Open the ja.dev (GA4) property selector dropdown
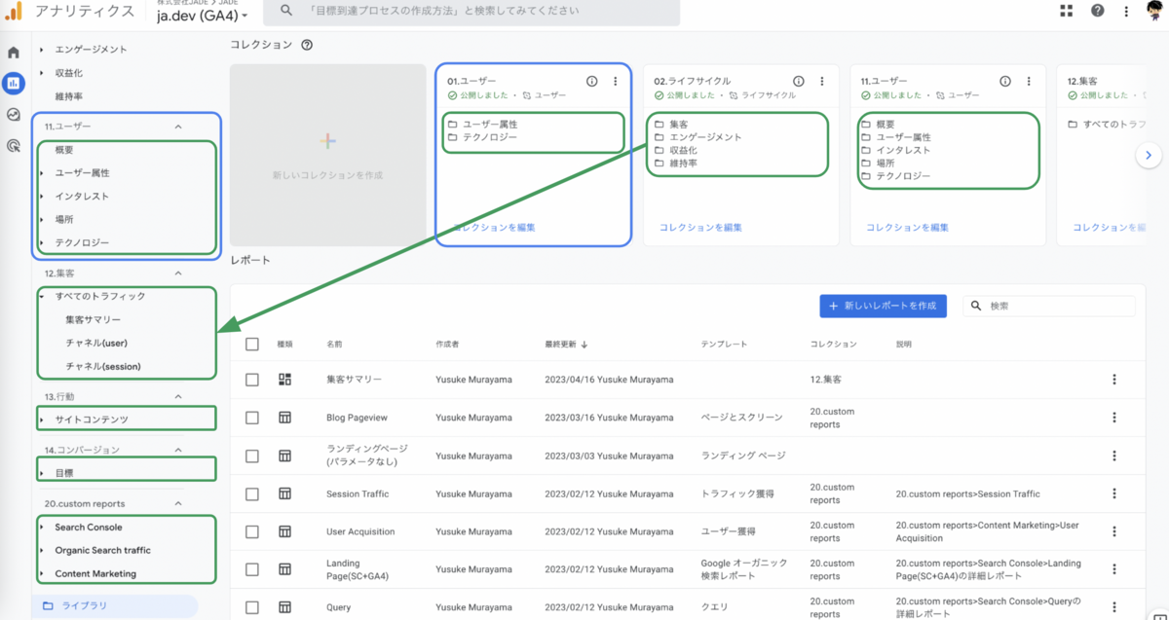This screenshot has width=1169, height=620. (x=203, y=15)
